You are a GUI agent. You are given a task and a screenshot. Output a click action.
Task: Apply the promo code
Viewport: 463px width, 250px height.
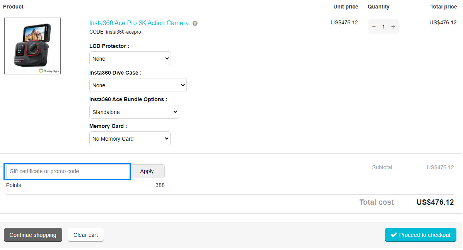point(147,171)
